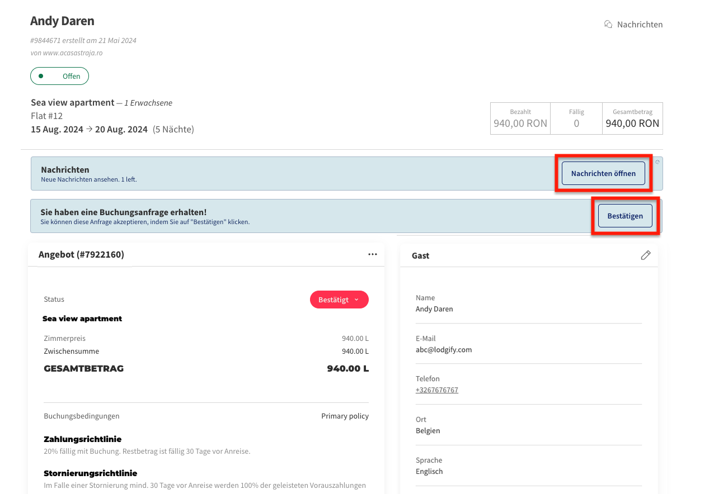Click the Bestätigen button for booking request
Screen dimensions: 728x494
point(625,216)
